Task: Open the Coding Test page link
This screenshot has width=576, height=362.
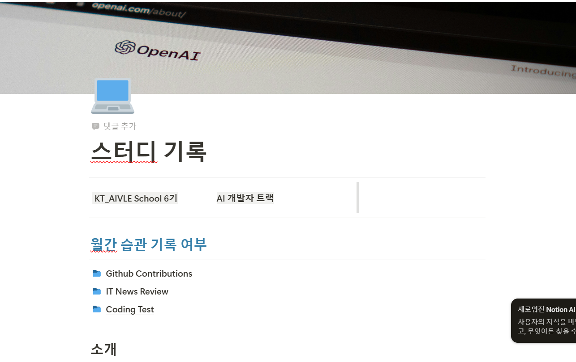Action: [130, 309]
